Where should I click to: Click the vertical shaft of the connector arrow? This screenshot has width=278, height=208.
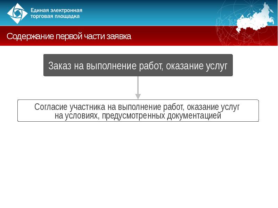coord(138,84)
